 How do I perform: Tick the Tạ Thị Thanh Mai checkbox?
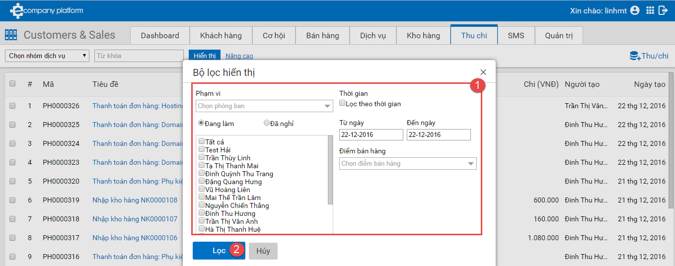[202, 165]
